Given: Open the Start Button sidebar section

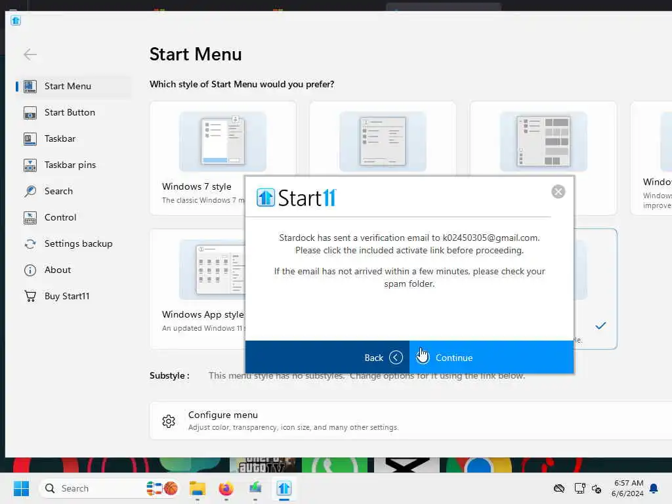Looking at the screenshot, I should pos(73,112).
